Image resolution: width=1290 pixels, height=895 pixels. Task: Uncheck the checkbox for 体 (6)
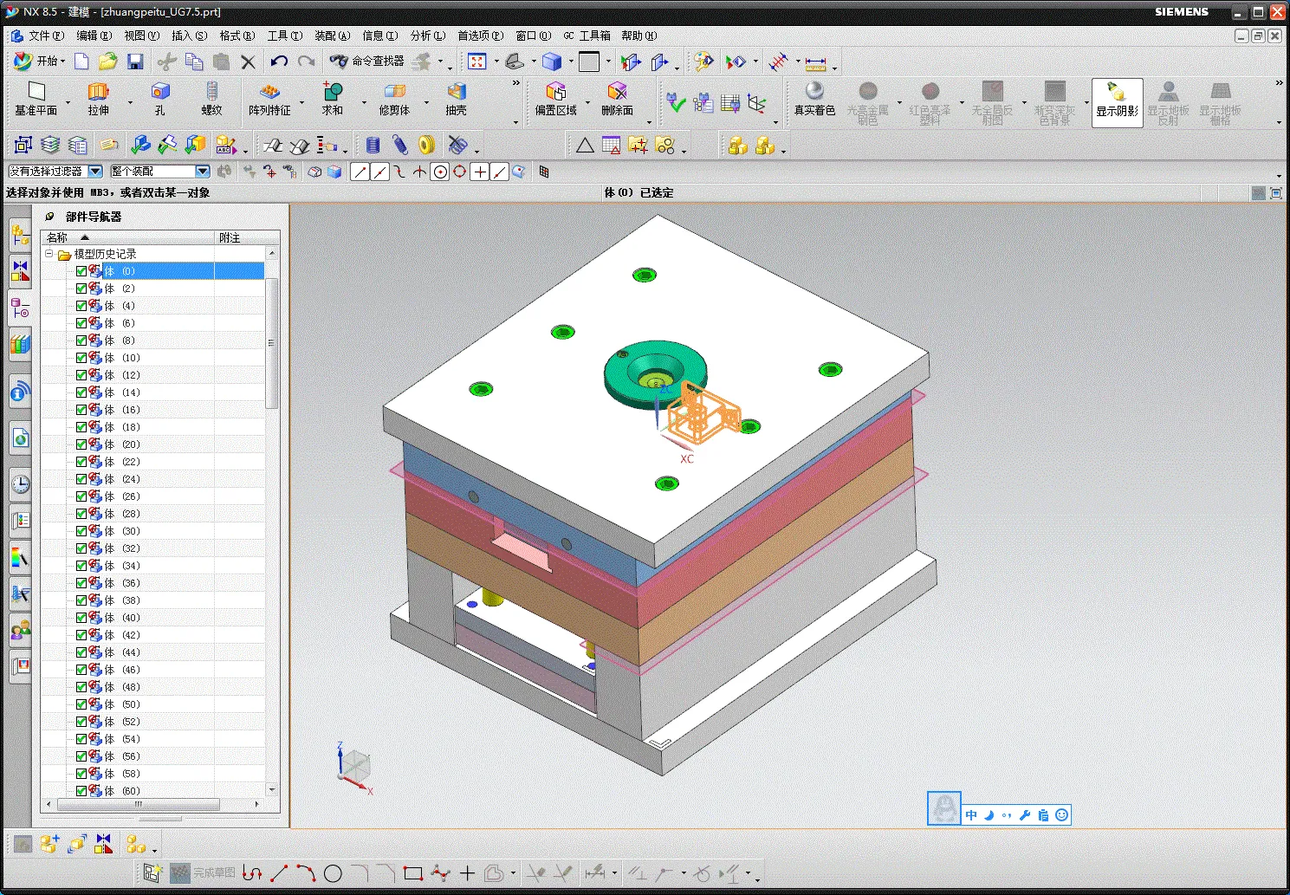pos(81,323)
